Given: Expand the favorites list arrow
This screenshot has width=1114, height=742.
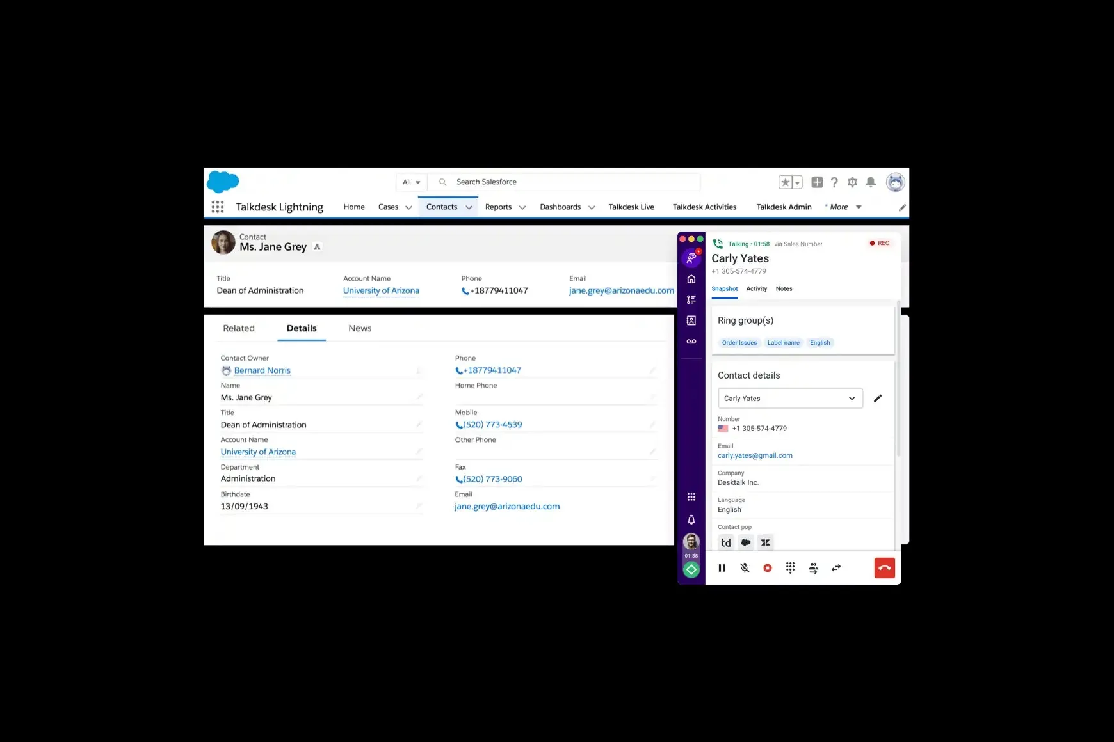Looking at the screenshot, I should [x=798, y=182].
